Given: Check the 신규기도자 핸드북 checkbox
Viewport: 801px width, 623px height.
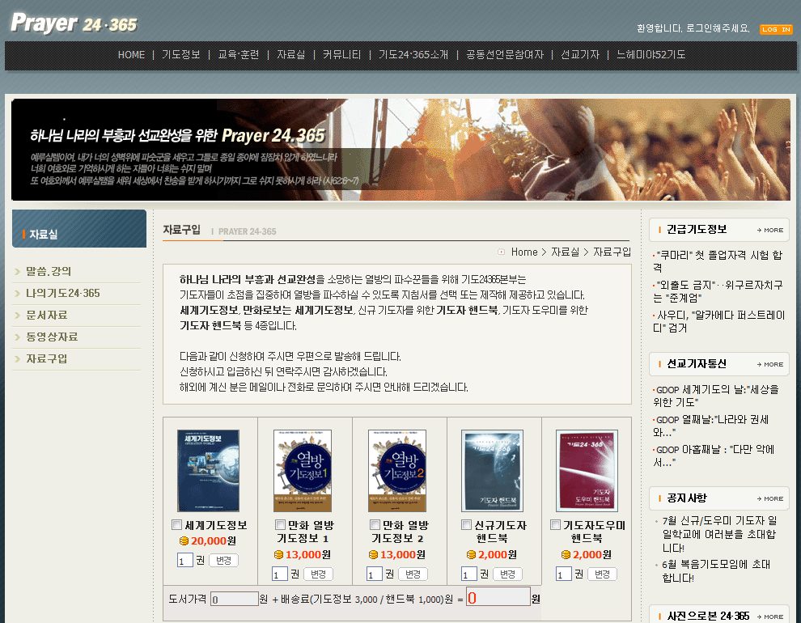Looking at the screenshot, I should point(466,524).
